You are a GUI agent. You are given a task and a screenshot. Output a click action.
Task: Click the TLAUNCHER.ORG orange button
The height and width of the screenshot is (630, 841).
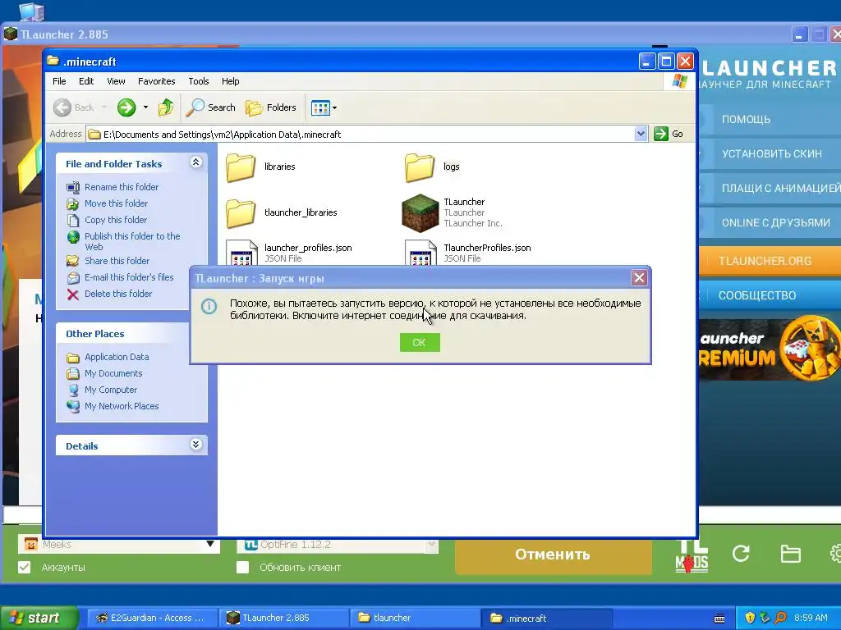(x=770, y=262)
